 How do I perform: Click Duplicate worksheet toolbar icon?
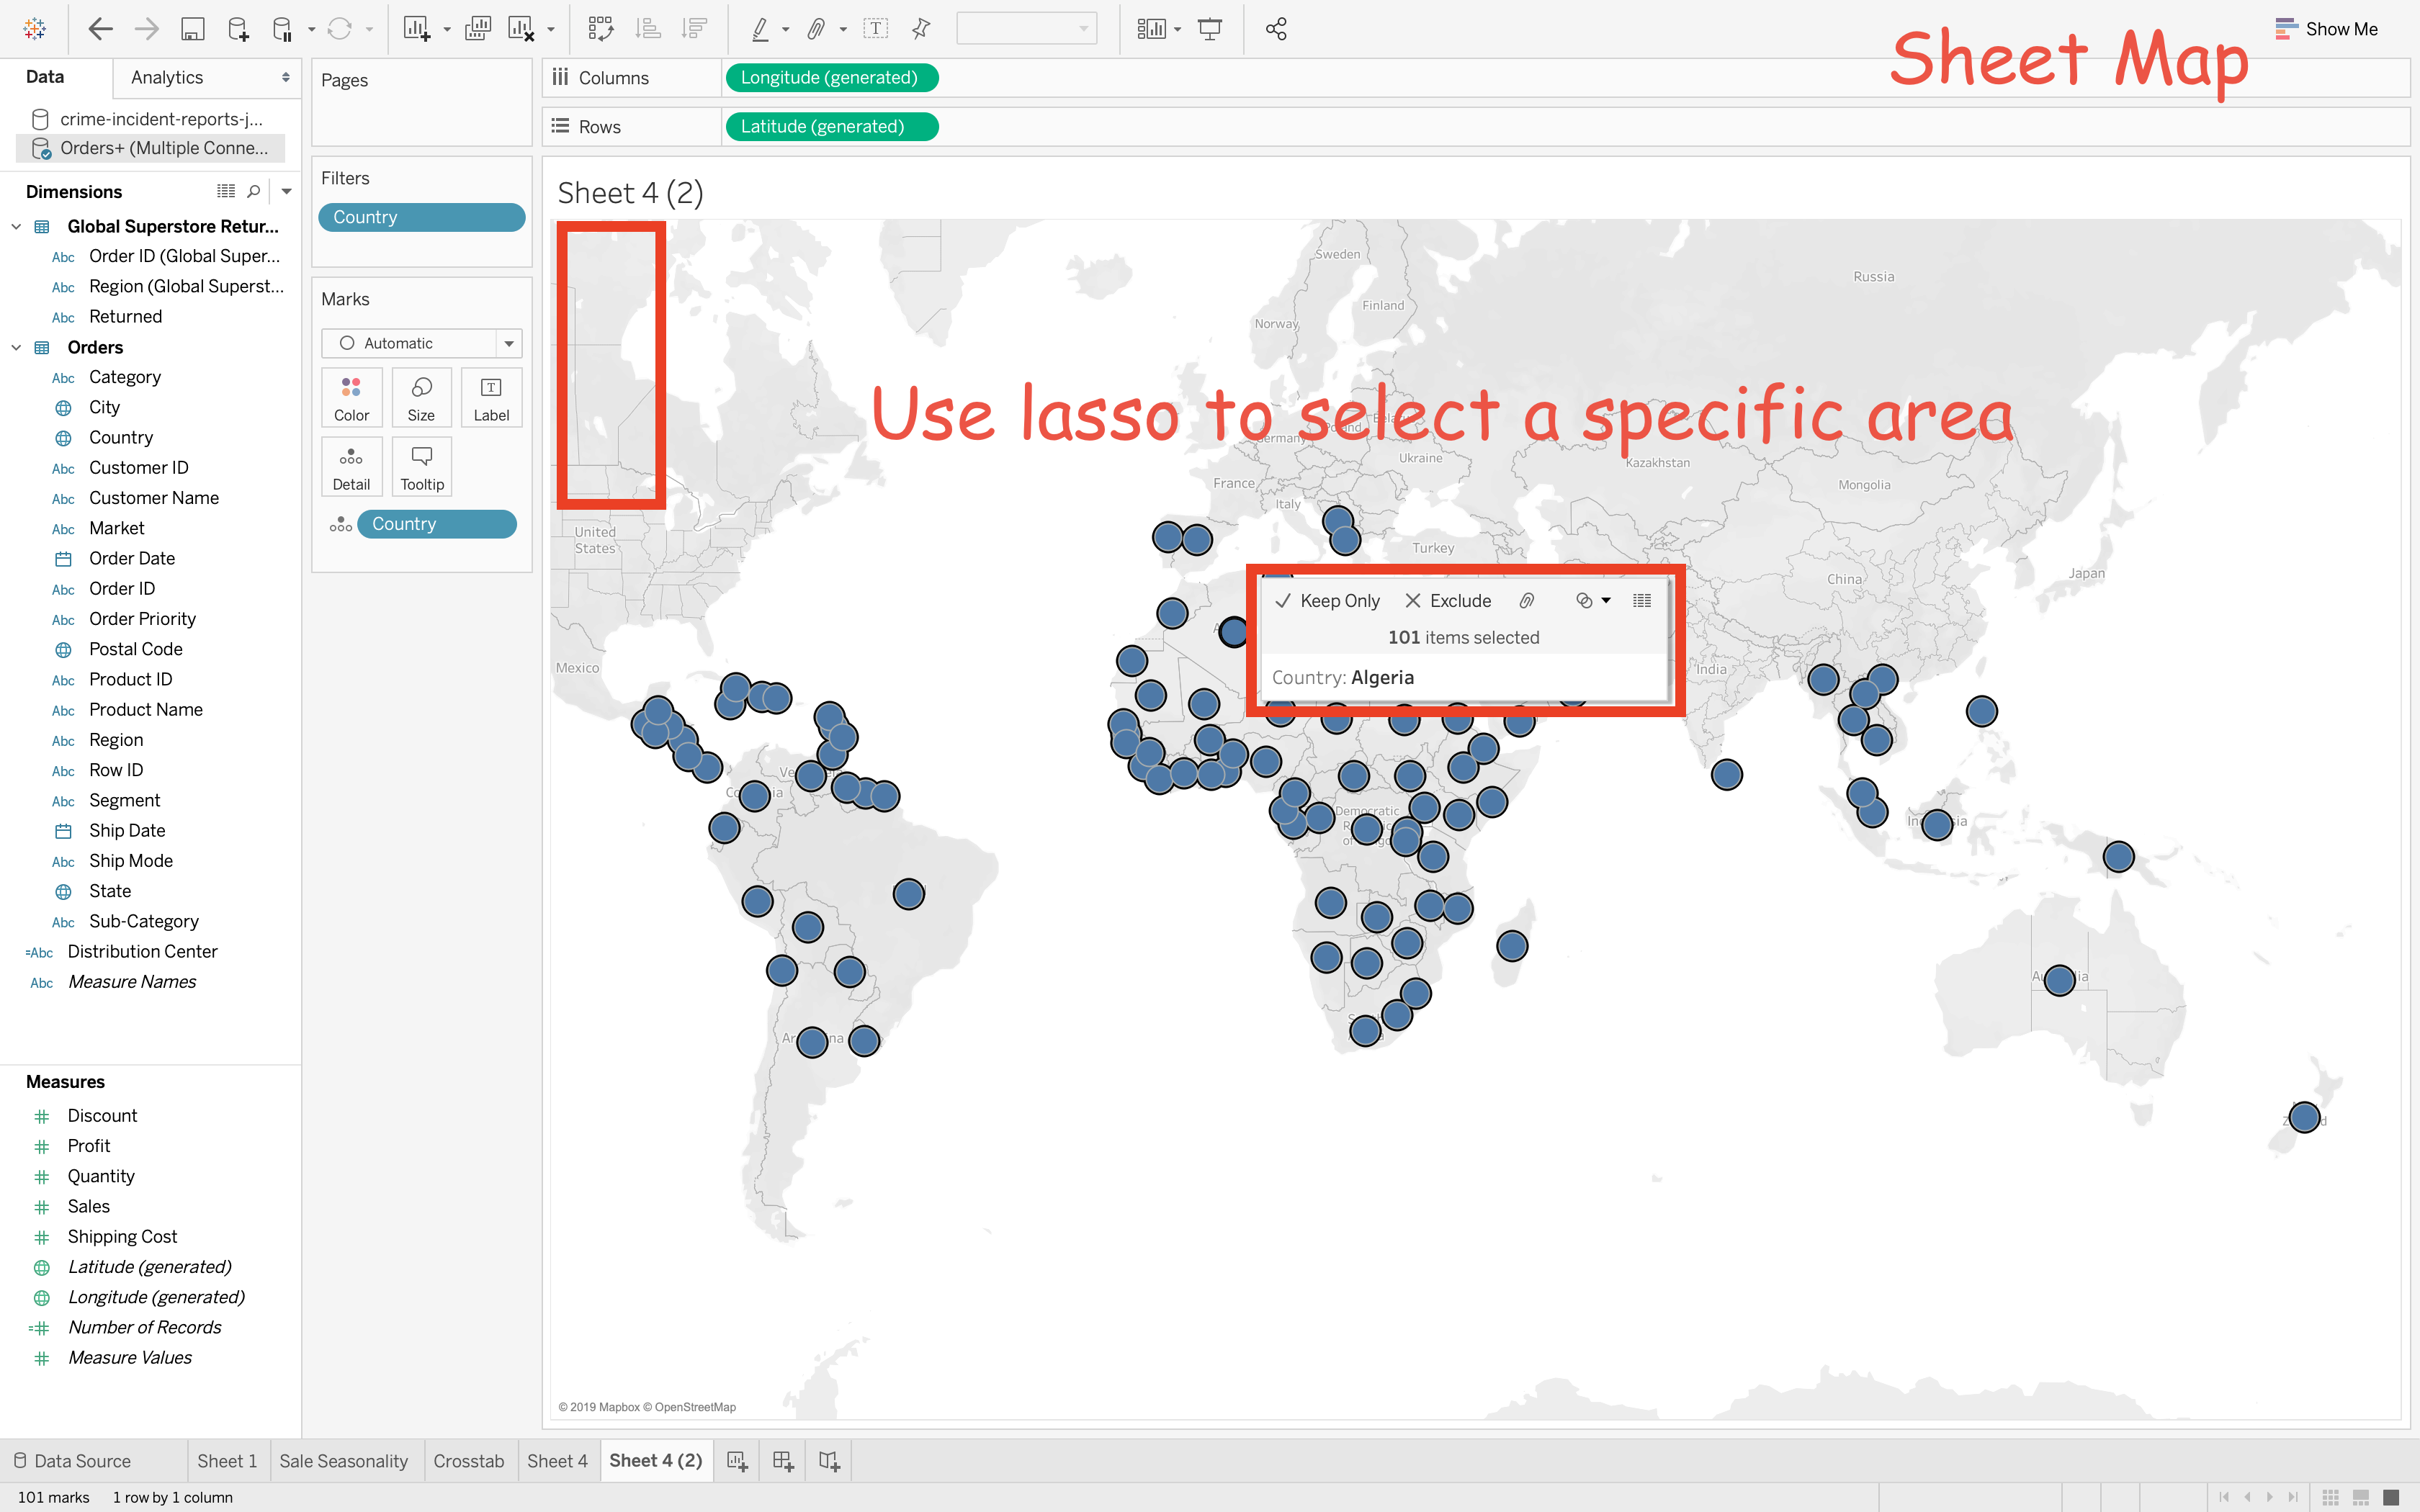pyautogui.click(x=478, y=29)
